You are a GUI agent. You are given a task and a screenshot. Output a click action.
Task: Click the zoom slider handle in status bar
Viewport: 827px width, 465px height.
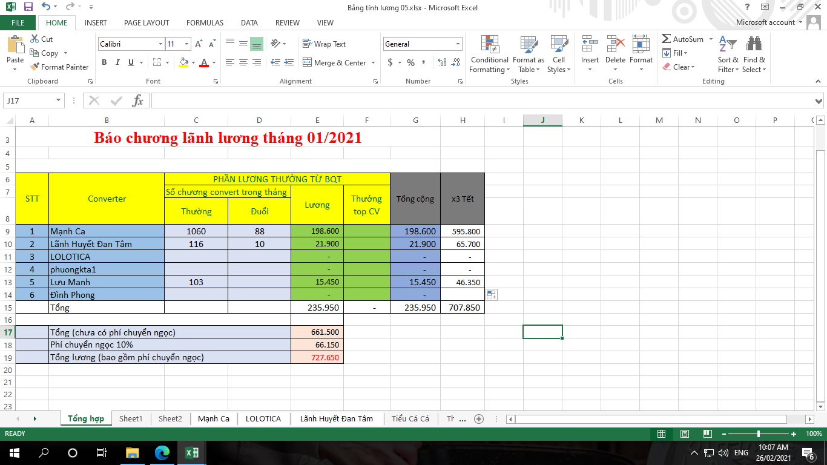pos(759,434)
